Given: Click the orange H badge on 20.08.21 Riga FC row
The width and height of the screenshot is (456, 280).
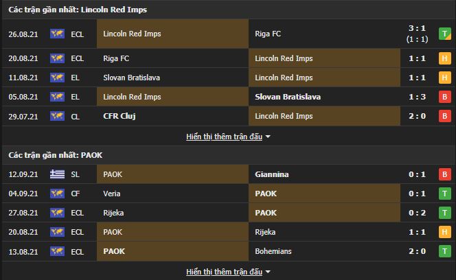Looking at the screenshot, I should [x=444, y=58].
